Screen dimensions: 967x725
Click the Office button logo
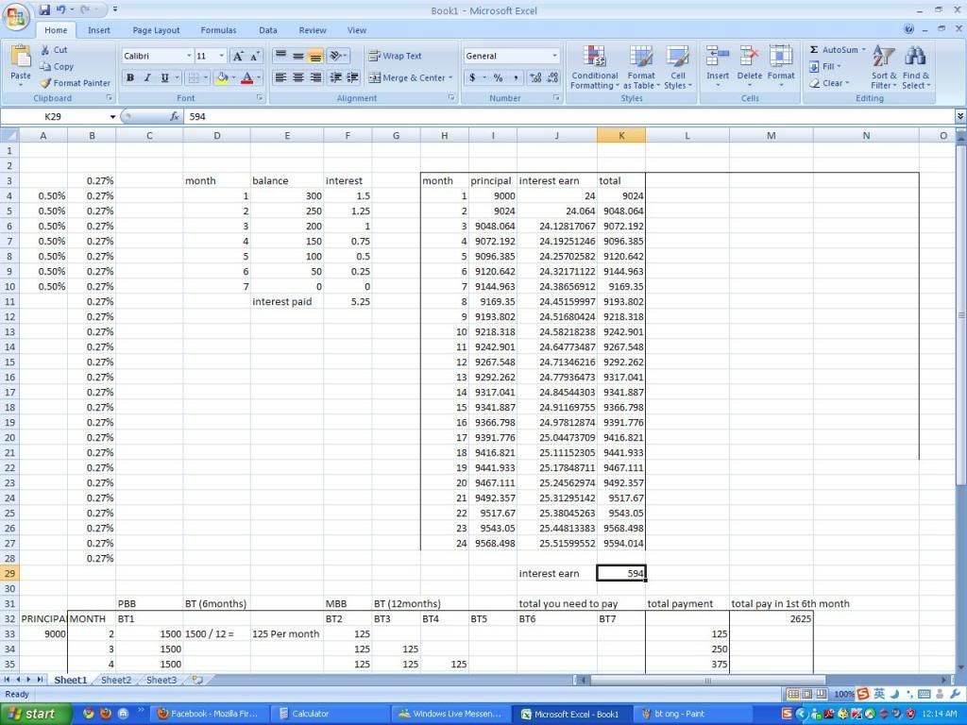point(17,18)
